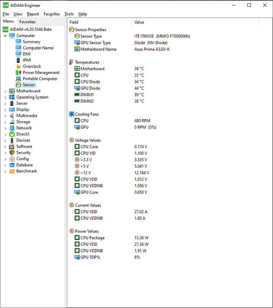This screenshot has width=273, height=308.
Task: Click the DirectX Xbox icon
Action: pyautogui.click(x=12, y=134)
